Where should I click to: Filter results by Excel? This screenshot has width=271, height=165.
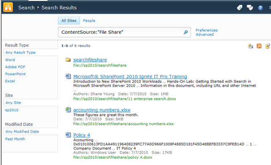(x=10, y=81)
